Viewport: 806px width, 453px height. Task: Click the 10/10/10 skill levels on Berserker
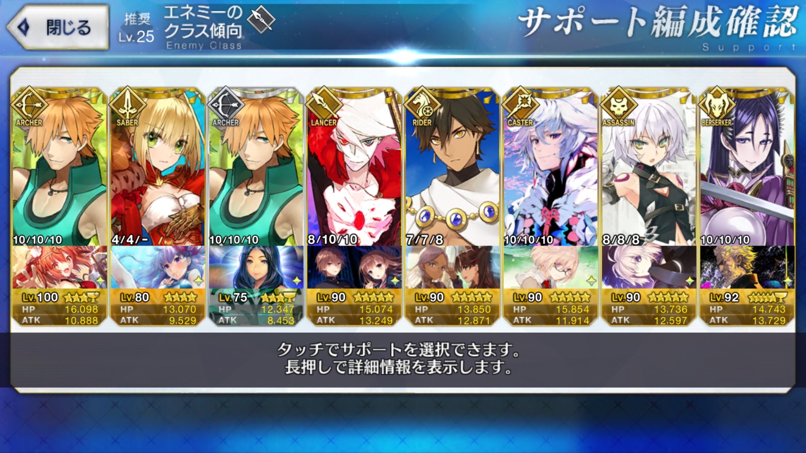coord(725,240)
